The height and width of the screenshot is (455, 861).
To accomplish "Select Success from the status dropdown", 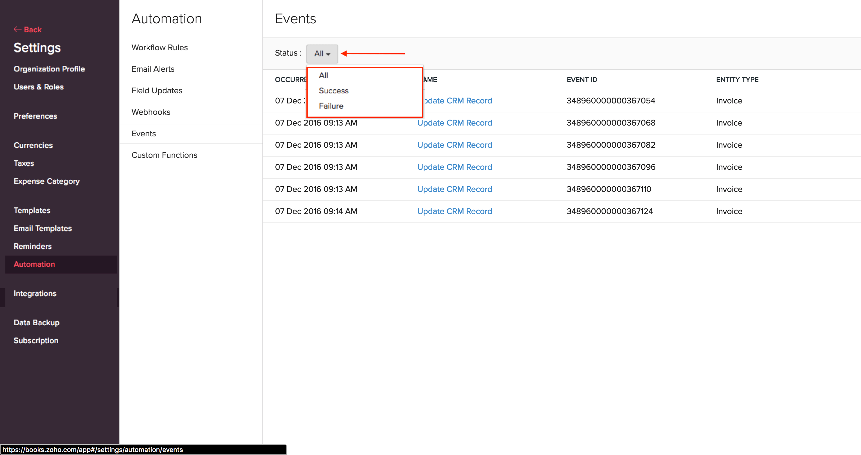I will [333, 91].
